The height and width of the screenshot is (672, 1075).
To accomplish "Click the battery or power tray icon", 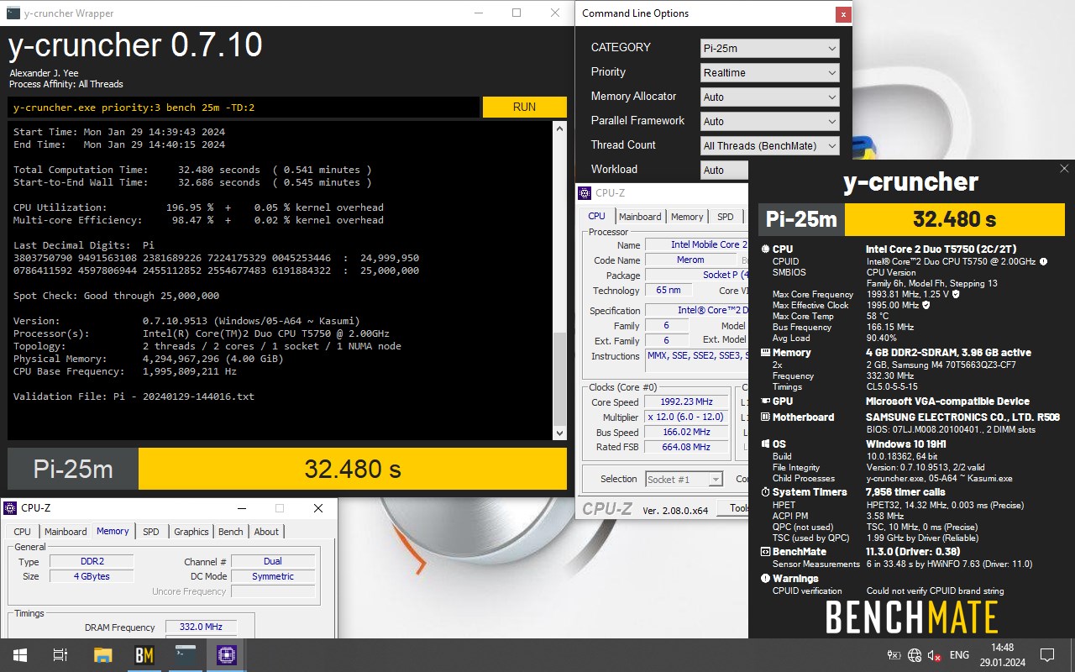I will [x=894, y=655].
